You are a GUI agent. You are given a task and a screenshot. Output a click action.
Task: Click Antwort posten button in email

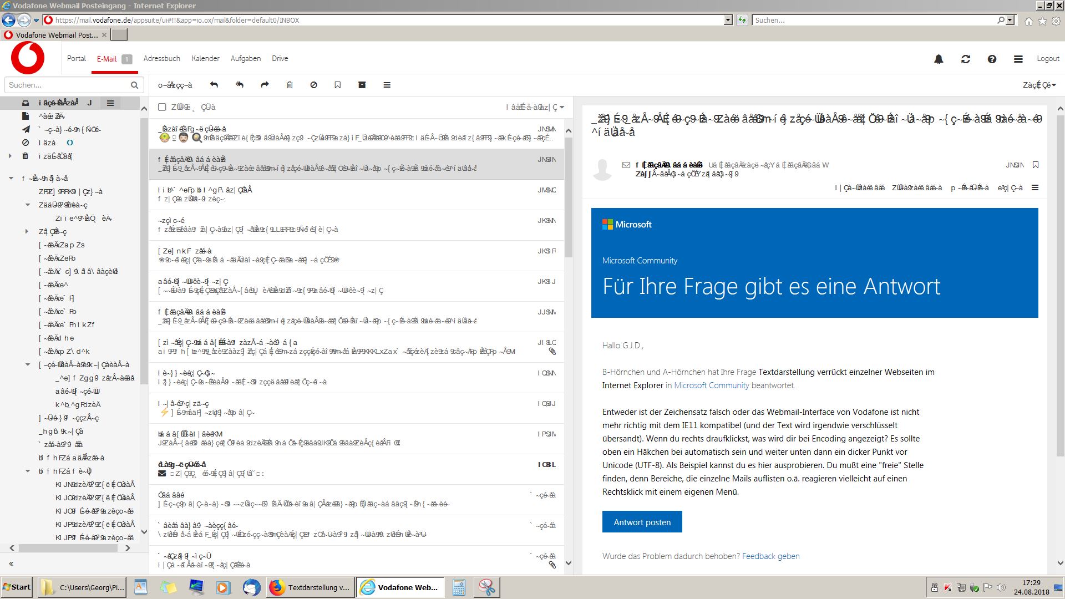tap(641, 521)
